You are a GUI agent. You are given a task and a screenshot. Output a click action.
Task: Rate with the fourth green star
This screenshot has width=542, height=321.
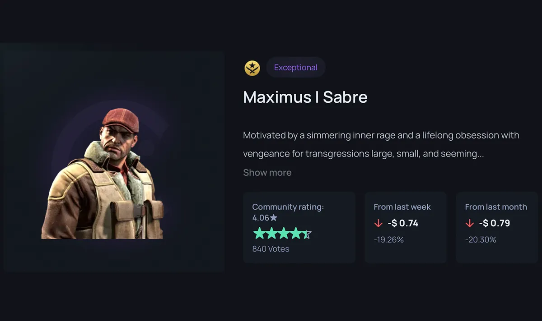295,234
